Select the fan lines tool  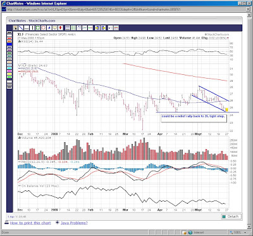point(79,28)
